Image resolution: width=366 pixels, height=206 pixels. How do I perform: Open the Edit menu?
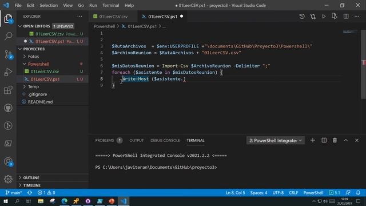[30, 5]
